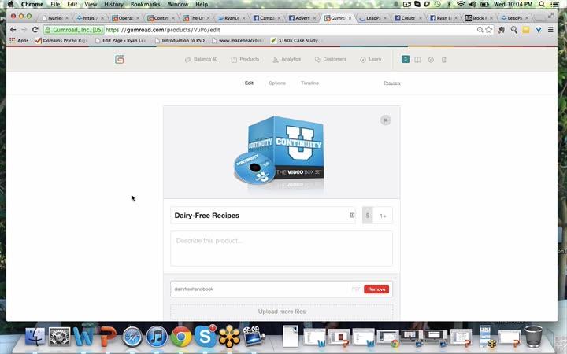Open the Customers section
The width and height of the screenshot is (567, 354).
click(x=331, y=59)
